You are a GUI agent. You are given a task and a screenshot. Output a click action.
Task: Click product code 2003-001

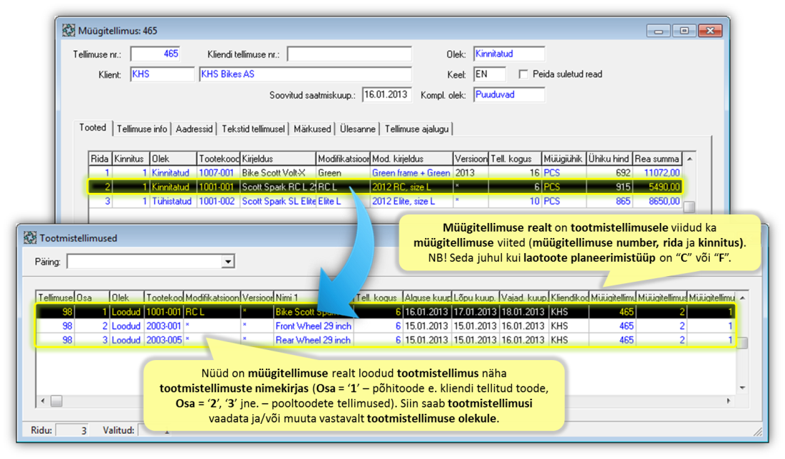pyautogui.click(x=163, y=326)
